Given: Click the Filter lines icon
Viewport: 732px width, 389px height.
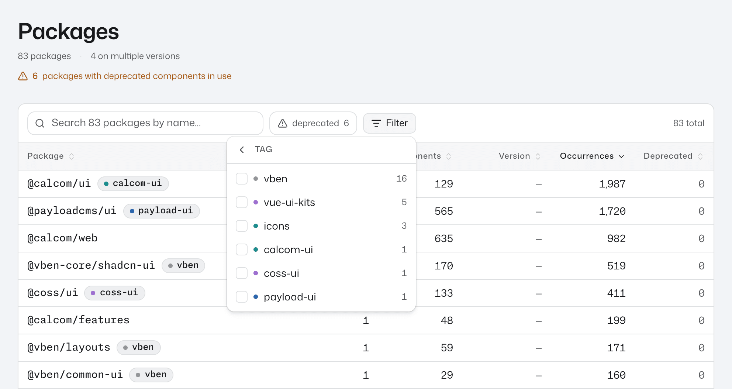Looking at the screenshot, I should [376, 123].
